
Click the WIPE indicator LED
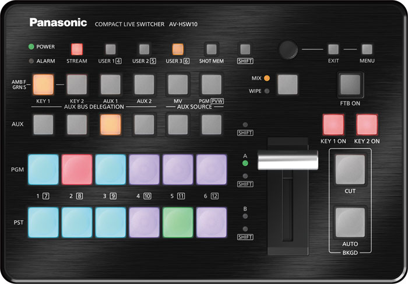tap(267, 91)
